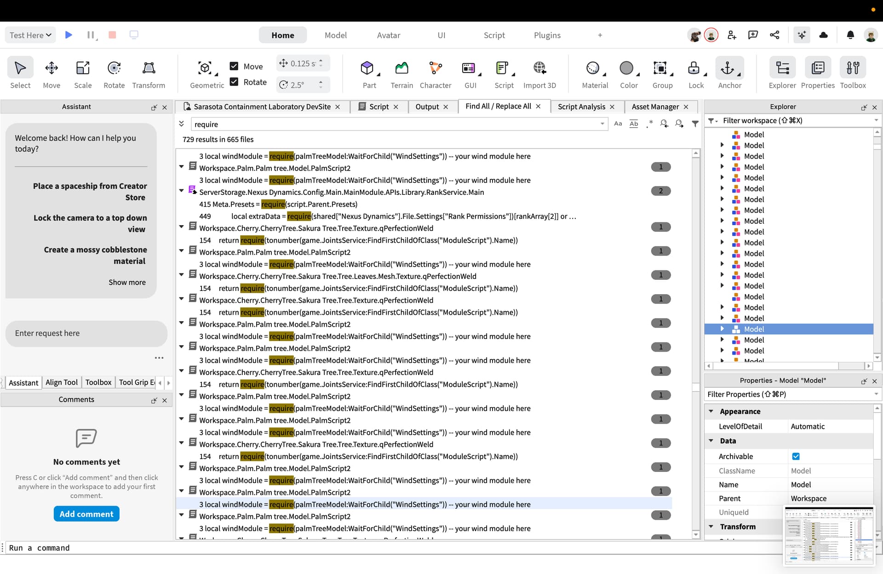Collapse the Appearance properties section

click(711, 411)
